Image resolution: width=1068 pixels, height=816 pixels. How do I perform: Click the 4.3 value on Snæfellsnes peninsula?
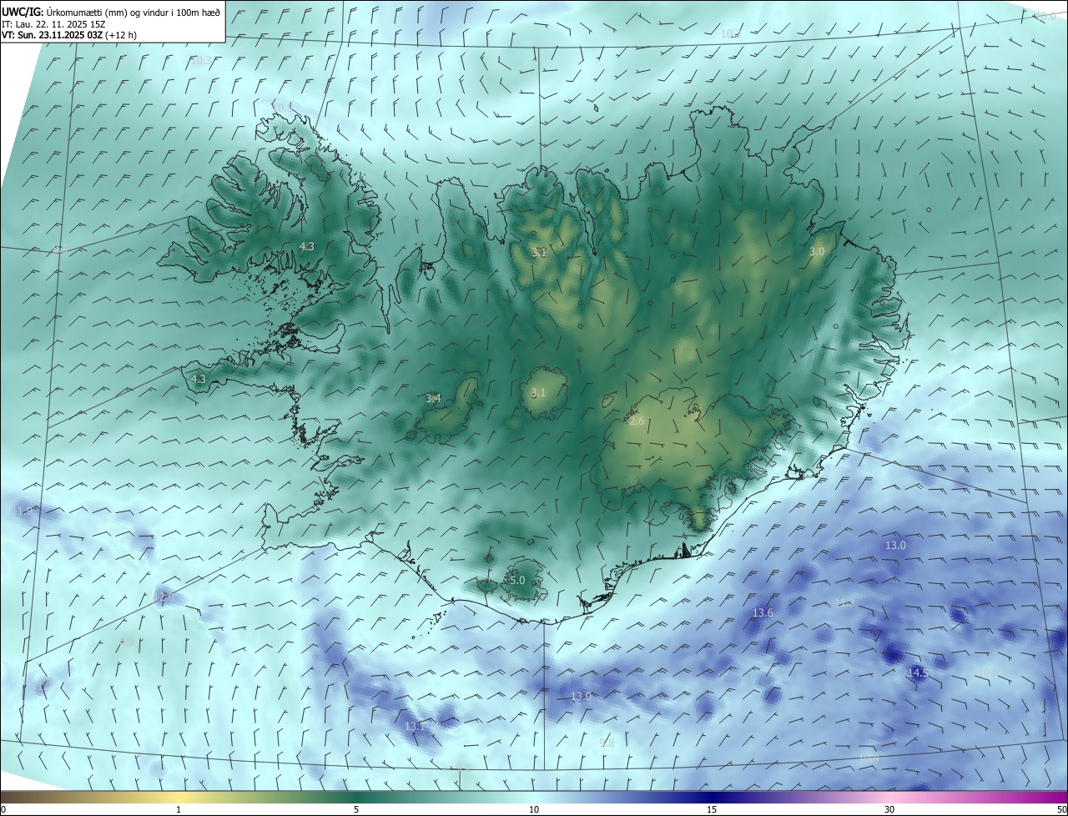[199, 379]
